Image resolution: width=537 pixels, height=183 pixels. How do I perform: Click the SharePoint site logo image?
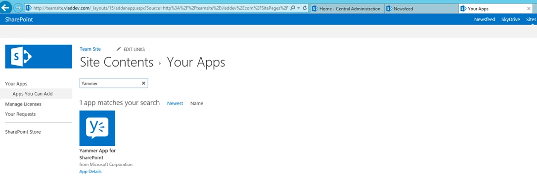click(39, 57)
